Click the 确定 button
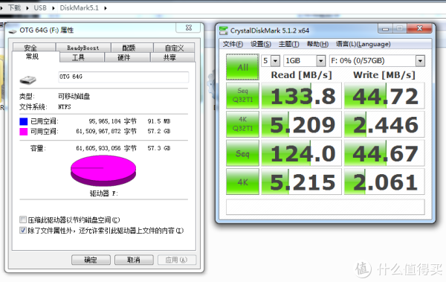446x282 pixels. (91, 260)
